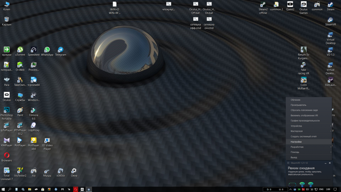341x192 pixels.
Task: Open File Explorer from the taskbar
Action: [x=30, y=189]
